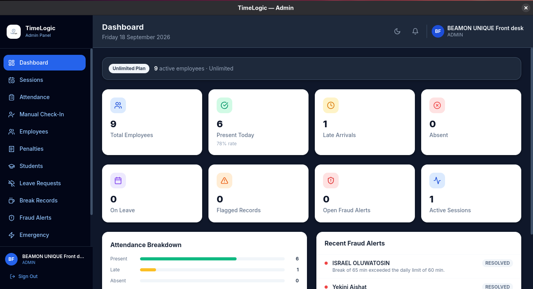Click the 78% rate text

[227, 144]
